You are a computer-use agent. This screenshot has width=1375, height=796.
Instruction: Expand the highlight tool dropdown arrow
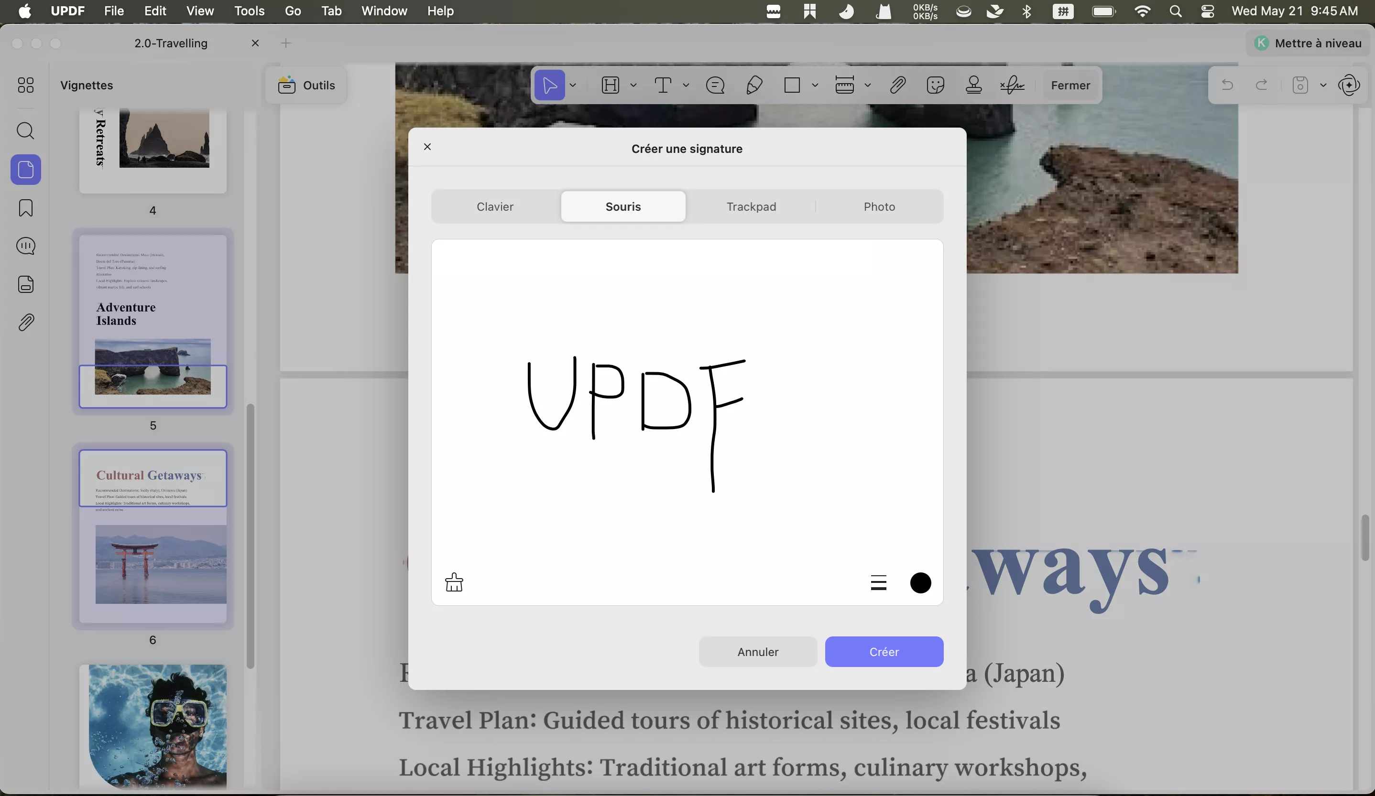(633, 85)
